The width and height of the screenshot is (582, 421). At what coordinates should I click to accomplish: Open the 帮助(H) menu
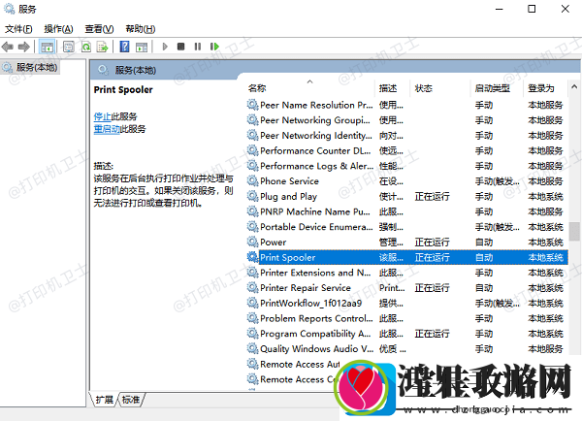coord(141,29)
